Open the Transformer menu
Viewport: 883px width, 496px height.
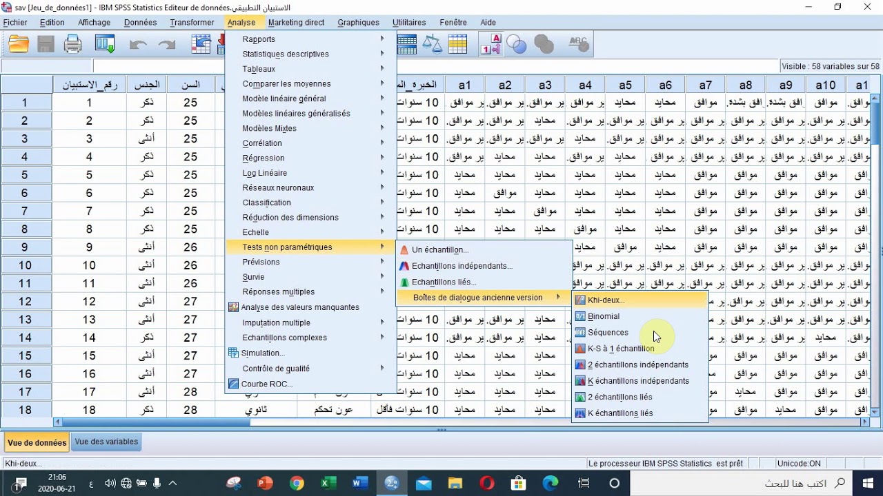pos(192,23)
